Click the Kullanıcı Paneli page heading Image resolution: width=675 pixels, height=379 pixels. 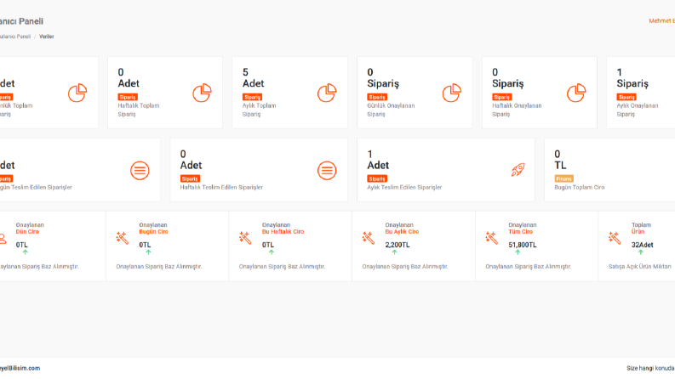pyautogui.click(x=21, y=21)
